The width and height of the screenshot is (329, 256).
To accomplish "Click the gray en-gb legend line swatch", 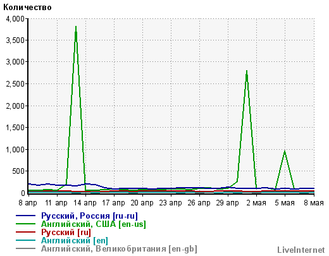I will (x=25, y=248).
